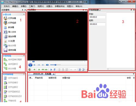Adjust the volume slider handle
Screen dimensions: 136x106
[x=55, y=65]
